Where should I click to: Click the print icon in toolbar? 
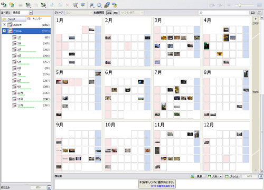(21, 5)
